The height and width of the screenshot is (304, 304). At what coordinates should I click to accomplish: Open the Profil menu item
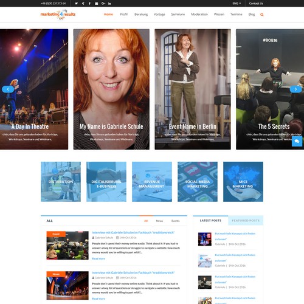click(123, 14)
